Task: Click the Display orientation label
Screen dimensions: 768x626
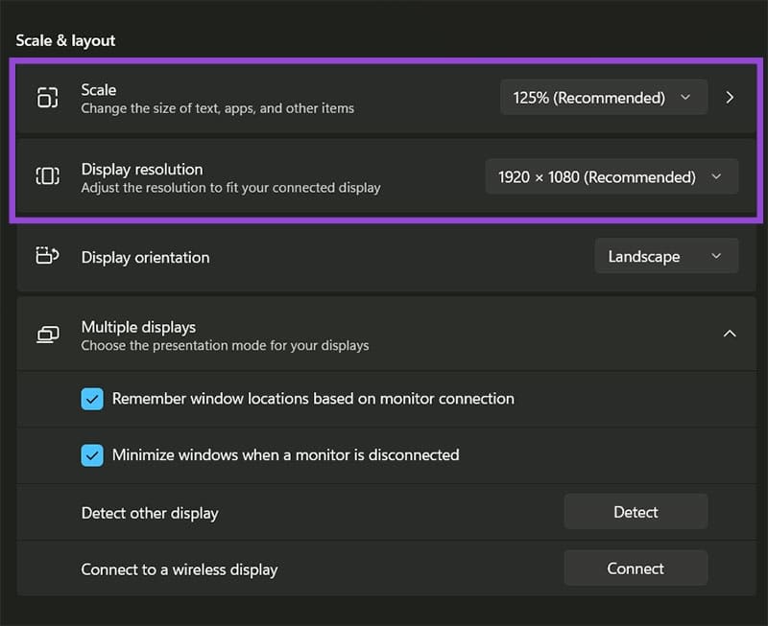Action: [x=146, y=258]
